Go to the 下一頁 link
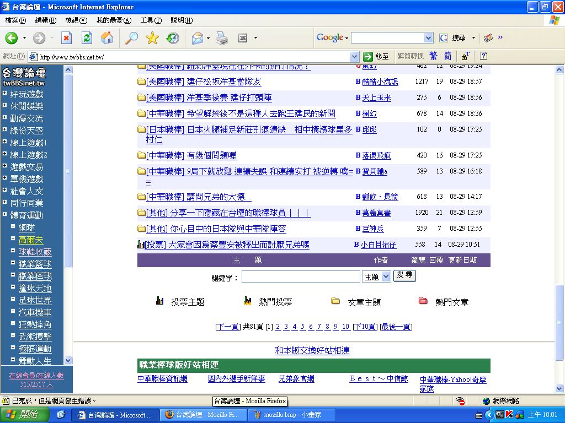This screenshot has height=423, width=565. (227, 327)
